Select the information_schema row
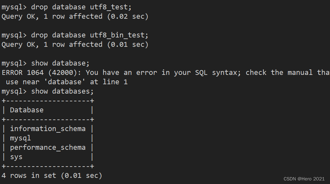Screen dimensions: 330x184 [48, 129]
